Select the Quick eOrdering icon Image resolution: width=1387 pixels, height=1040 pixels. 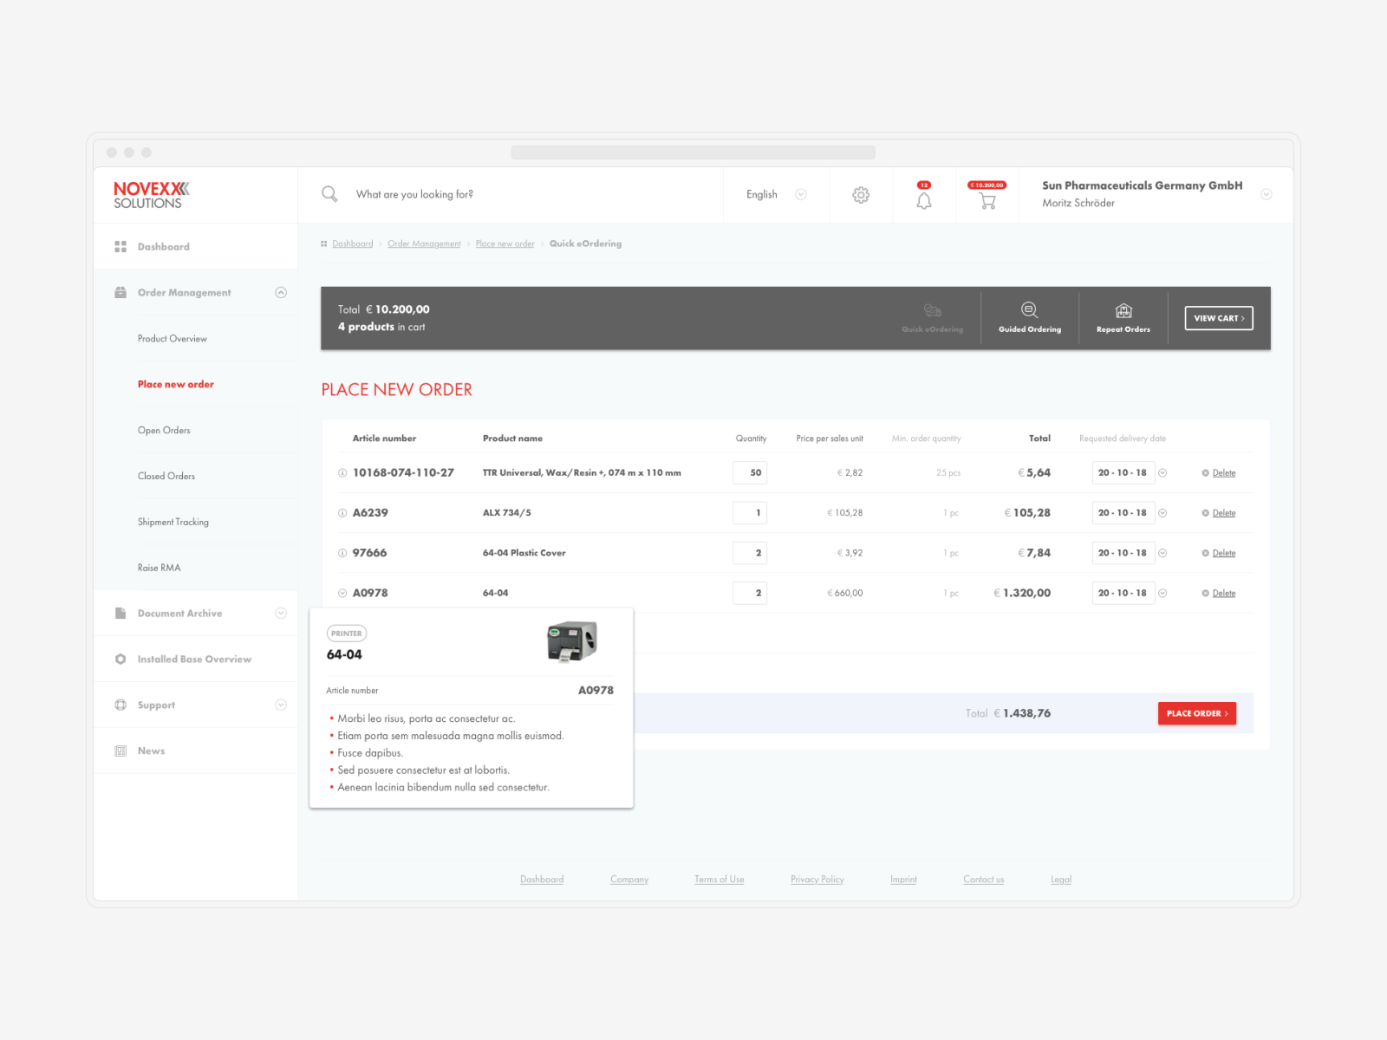(933, 310)
